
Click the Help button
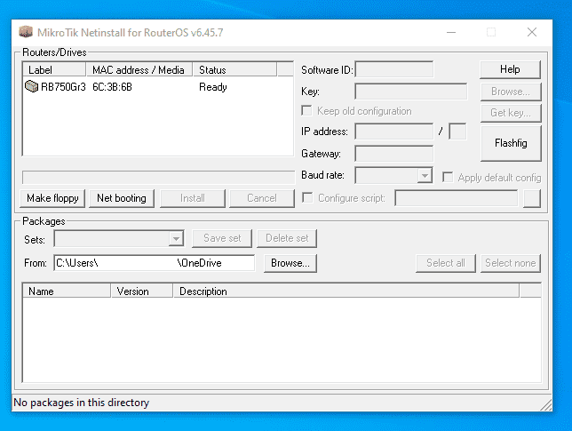[510, 69]
